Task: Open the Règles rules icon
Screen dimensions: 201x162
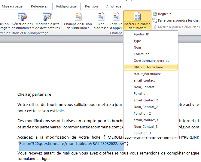Action: tap(155, 14)
